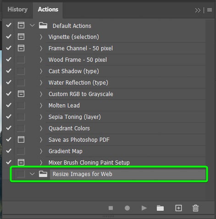Play the selected action
Image resolution: width=216 pixels, height=219 pixels.
pos(144,208)
